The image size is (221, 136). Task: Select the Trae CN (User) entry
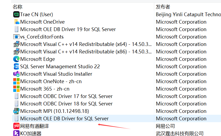point(37,14)
